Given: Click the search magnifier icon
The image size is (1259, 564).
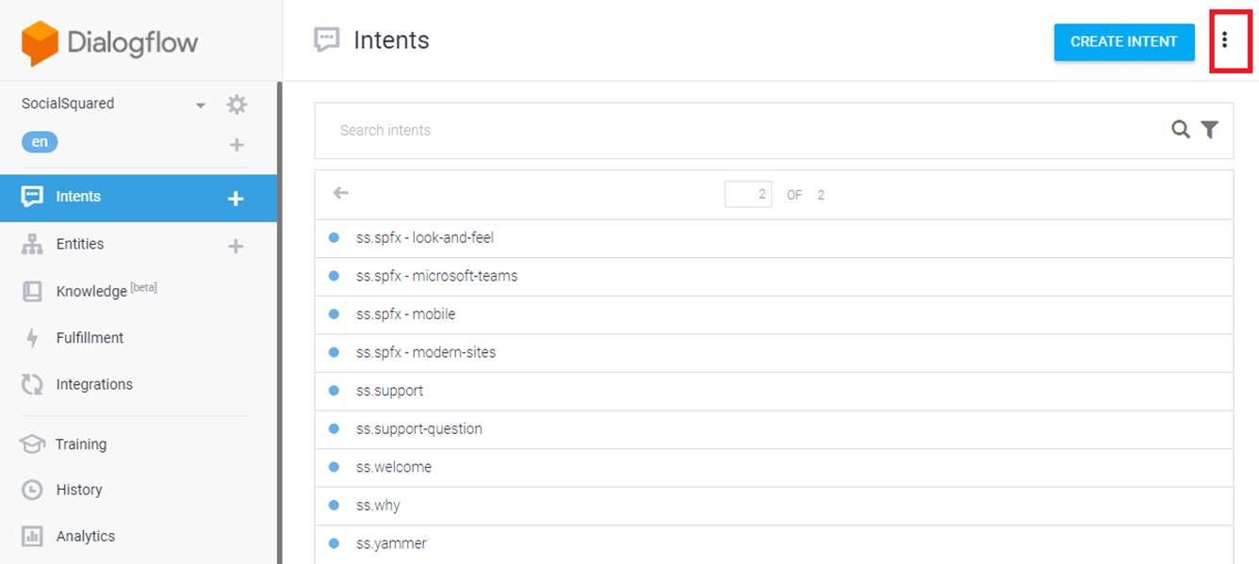Looking at the screenshot, I should click(1180, 130).
